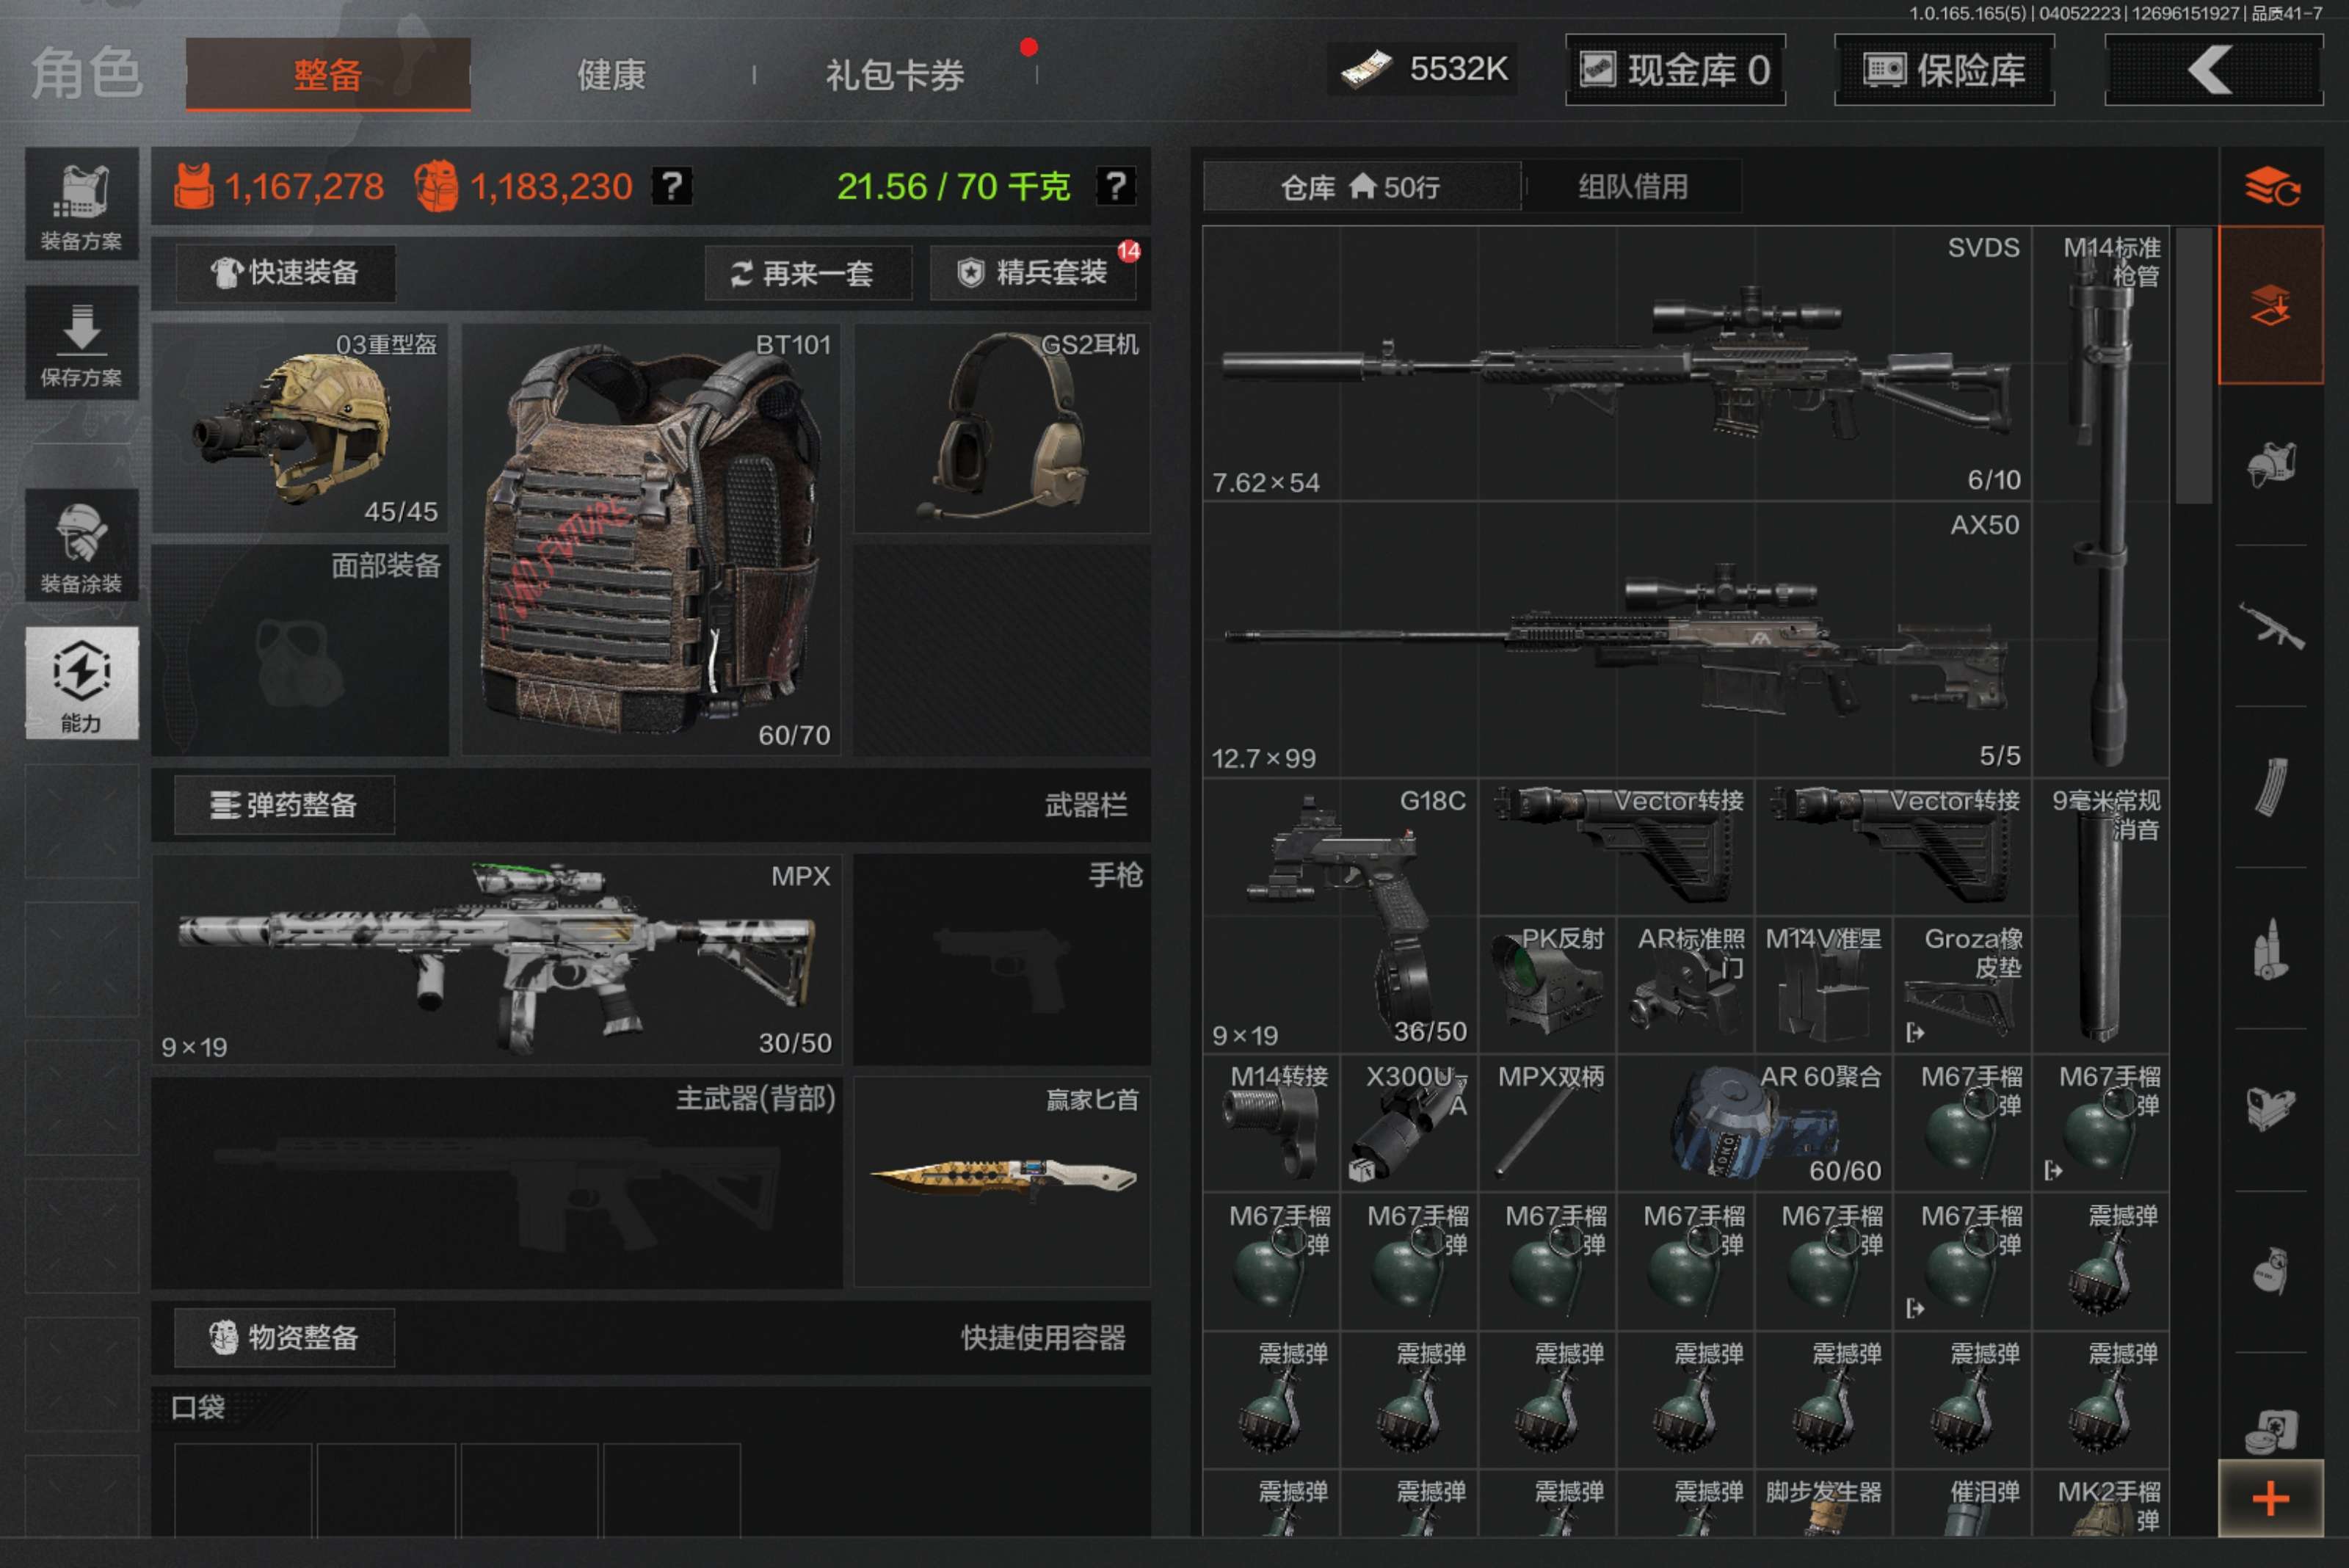Switch to the 组队借用 tab

point(1632,187)
